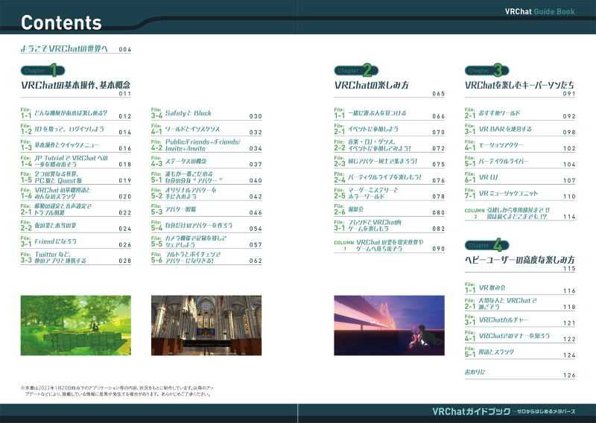
Task: Click the Chapter 4 badge
Action: 487,246
